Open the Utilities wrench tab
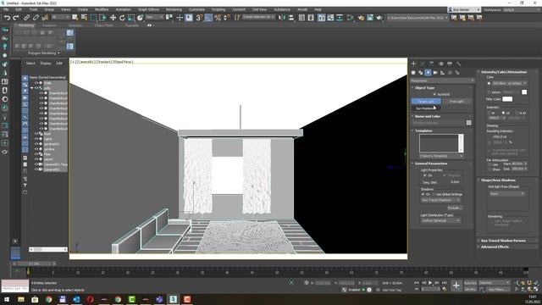 pos(459,64)
